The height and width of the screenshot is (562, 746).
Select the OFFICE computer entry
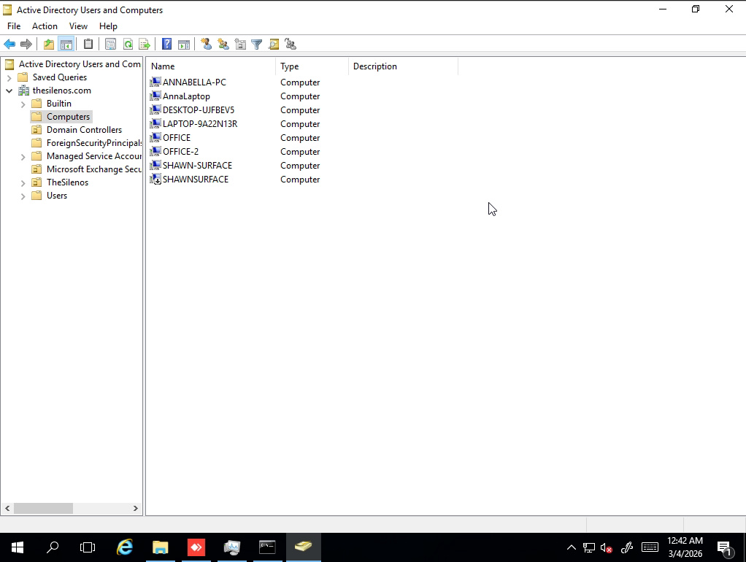click(177, 137)
